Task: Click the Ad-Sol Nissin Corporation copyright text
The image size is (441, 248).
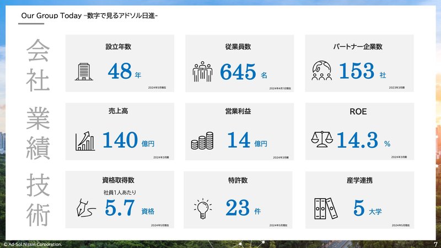Action: 33,244
